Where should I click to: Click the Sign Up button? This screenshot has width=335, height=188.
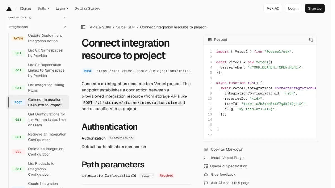(315, 8)
